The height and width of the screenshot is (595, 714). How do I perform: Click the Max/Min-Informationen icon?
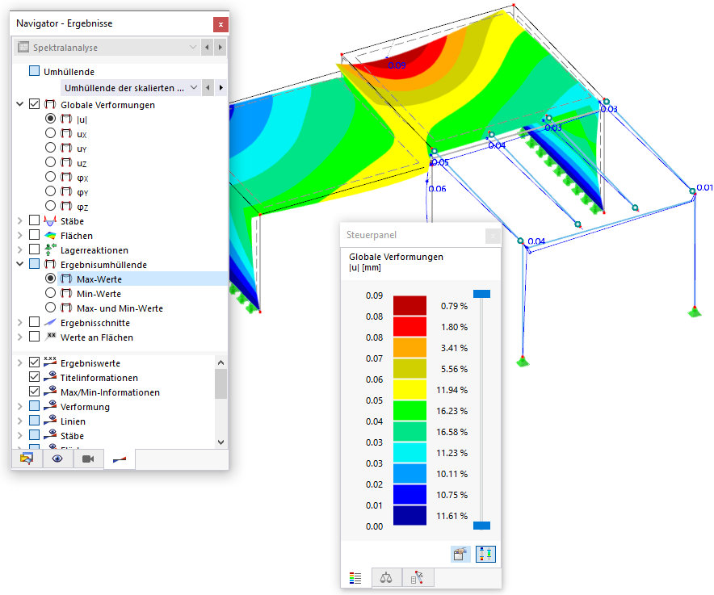pyautogui.click(x=50, y=391)
